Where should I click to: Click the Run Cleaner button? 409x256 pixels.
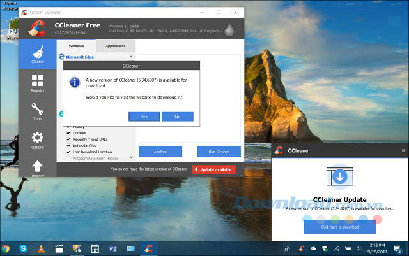pyautogui.click(x=219, y=152)
